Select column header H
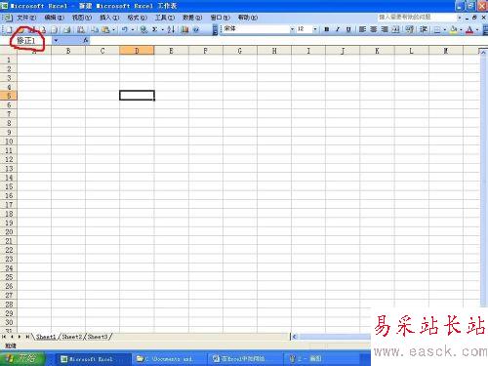The image size is (488, 366). (274, 51)
